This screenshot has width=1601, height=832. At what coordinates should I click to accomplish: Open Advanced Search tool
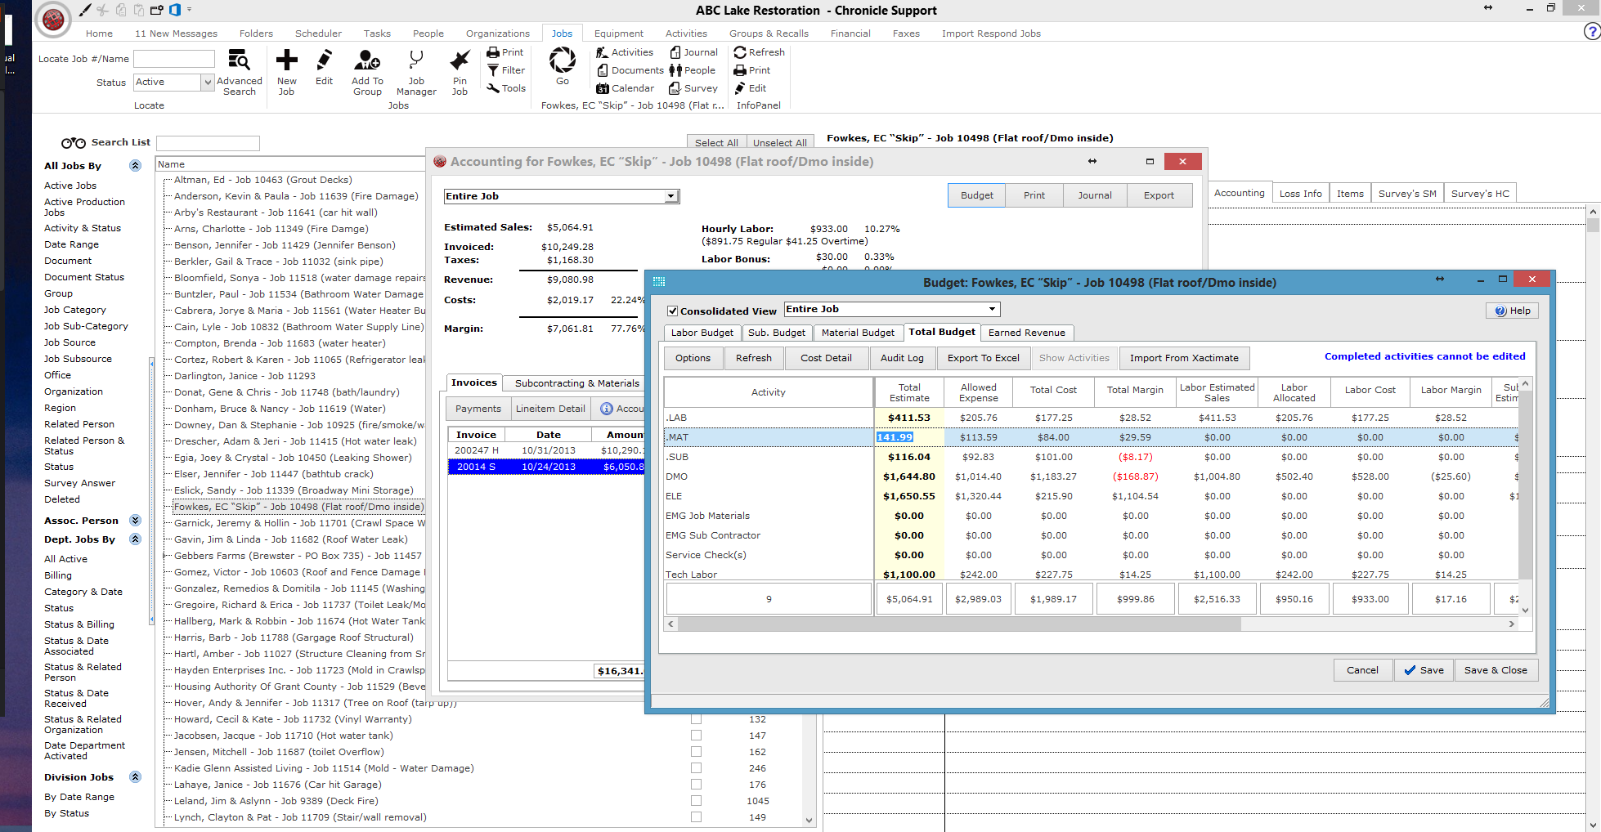coord(239,61)
